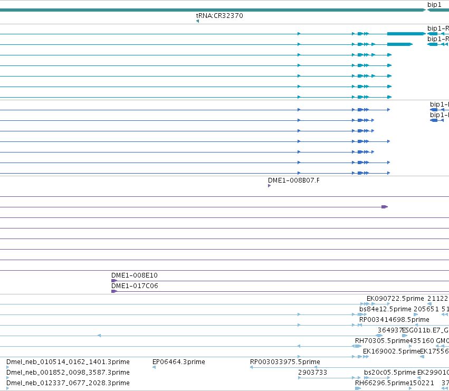The image size is (449, 391).
Task: Select the DME1-008B07.F feature label
Action: tap(293, 180)
